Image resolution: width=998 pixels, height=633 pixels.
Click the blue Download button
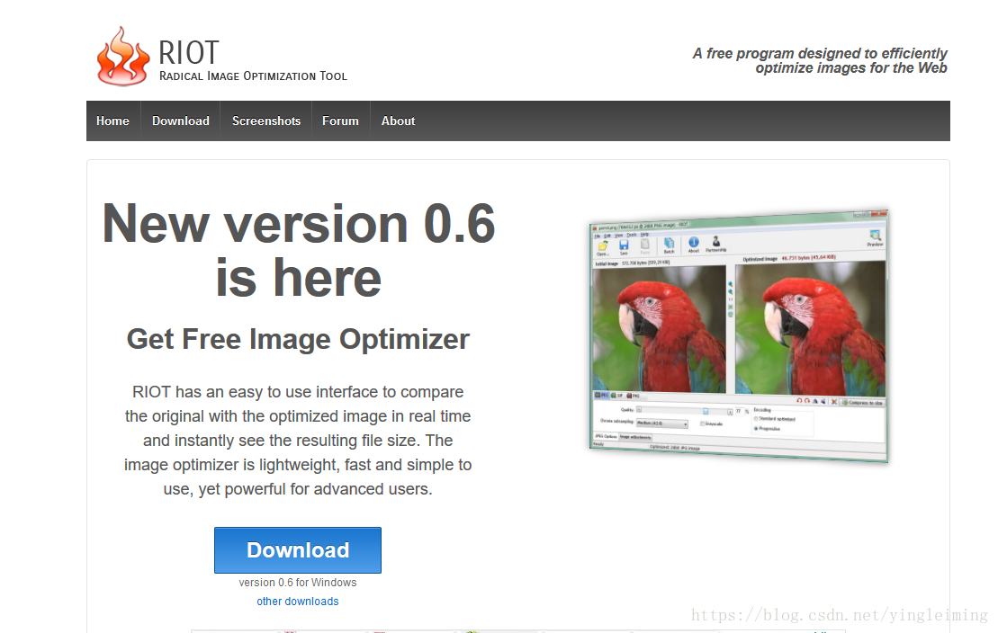[x=298, y=550]
